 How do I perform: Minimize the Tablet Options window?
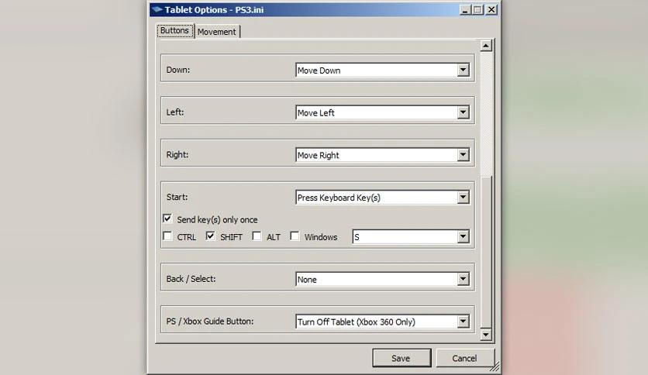[465, 10]
